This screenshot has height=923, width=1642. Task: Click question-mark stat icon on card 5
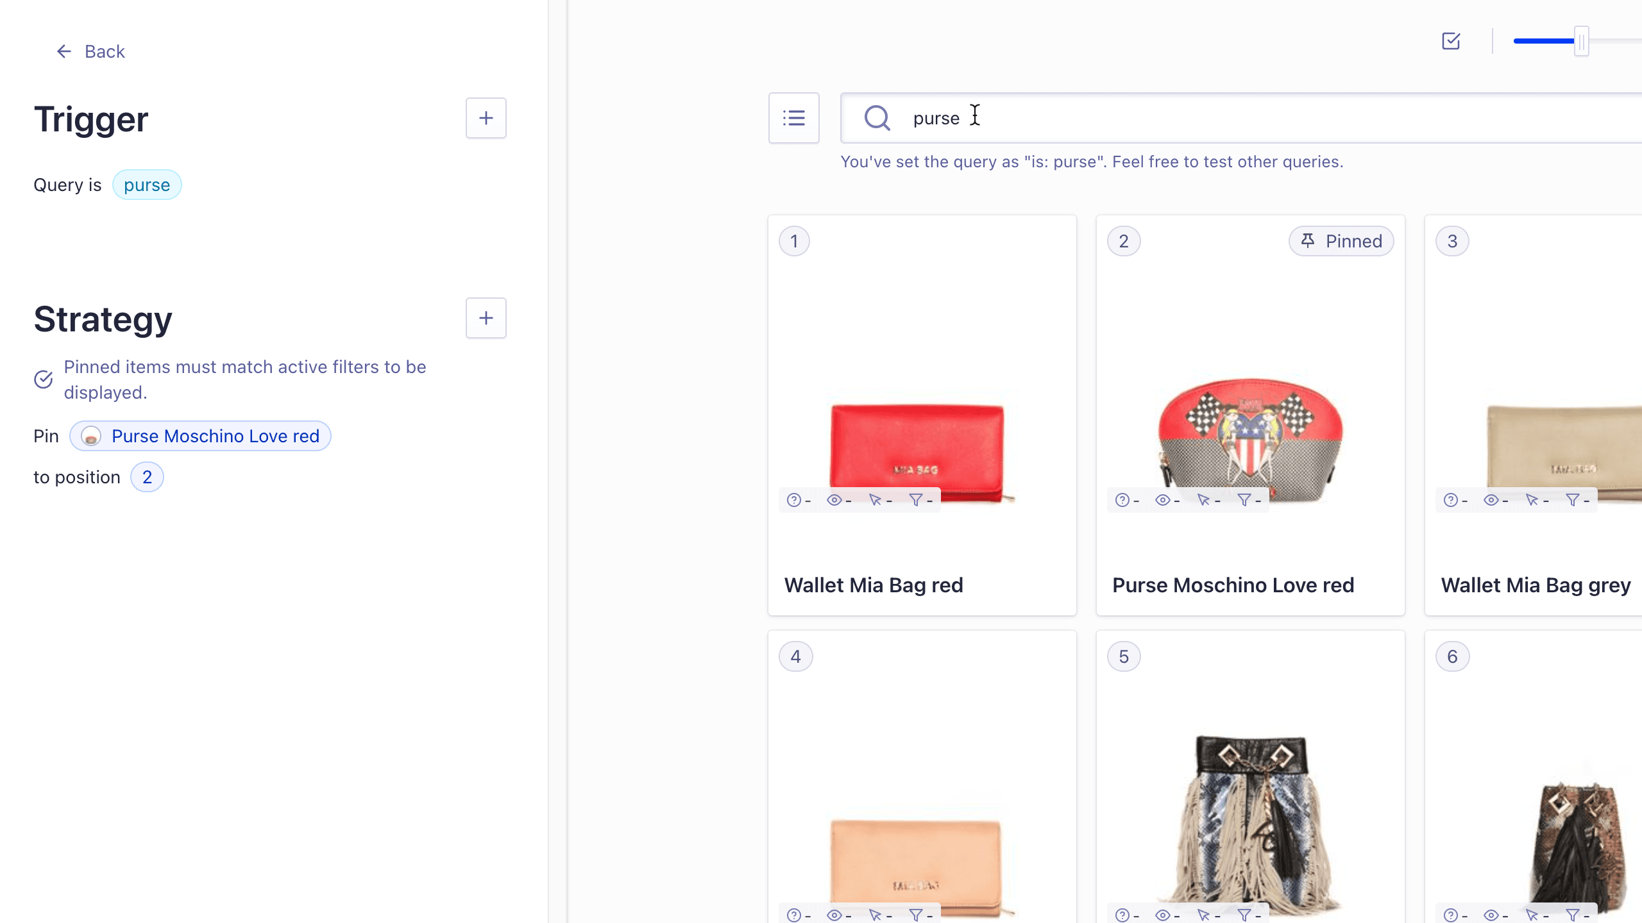[1122, 915]
